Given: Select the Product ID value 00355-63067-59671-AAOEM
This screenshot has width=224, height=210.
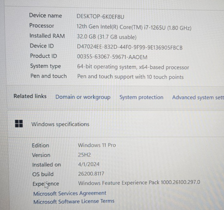Looking at the screenshot, I should (x=112, y=57).
